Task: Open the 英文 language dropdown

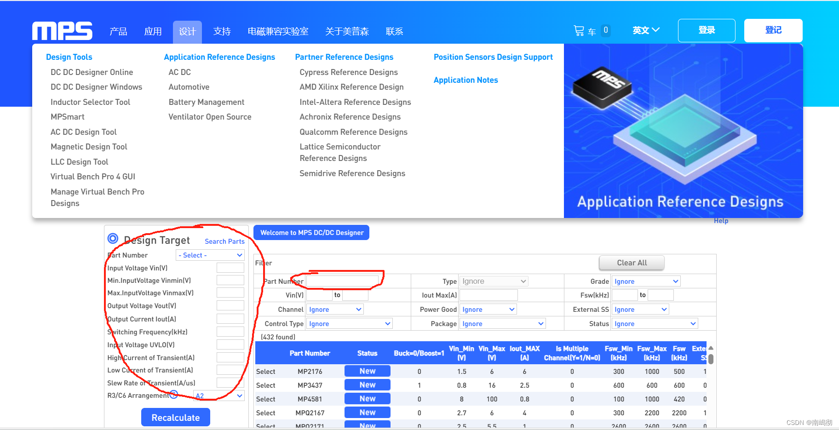Action: pyautogui.click(x=646, y=30)
